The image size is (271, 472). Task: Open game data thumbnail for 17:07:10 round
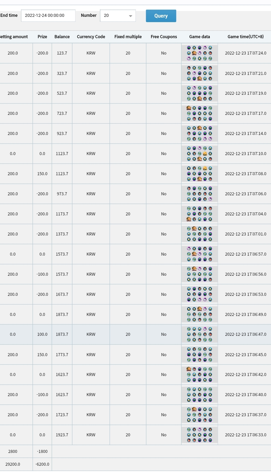tap(199, 154)
